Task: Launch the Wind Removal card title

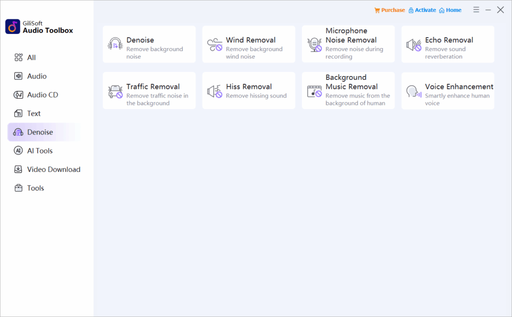Action: point(250,40)
